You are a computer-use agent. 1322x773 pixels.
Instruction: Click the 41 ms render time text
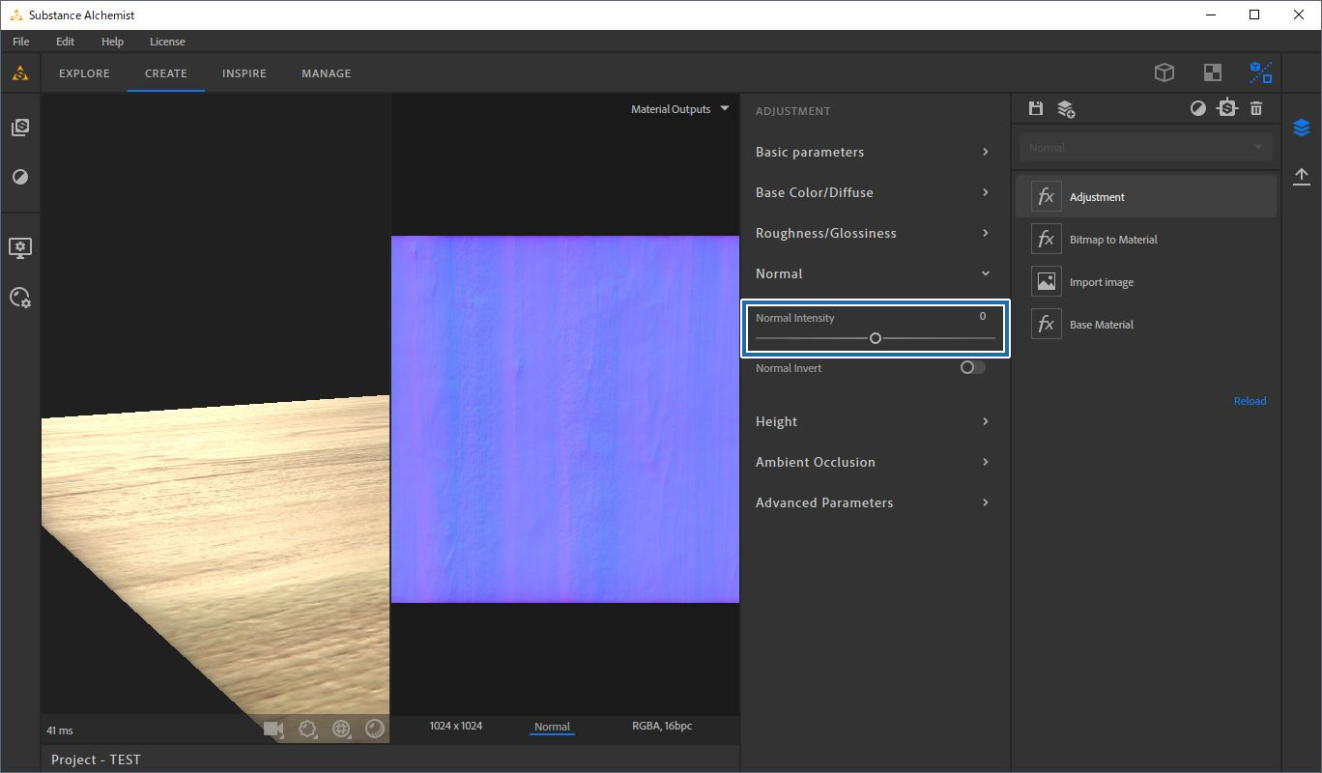coord(60,730)
